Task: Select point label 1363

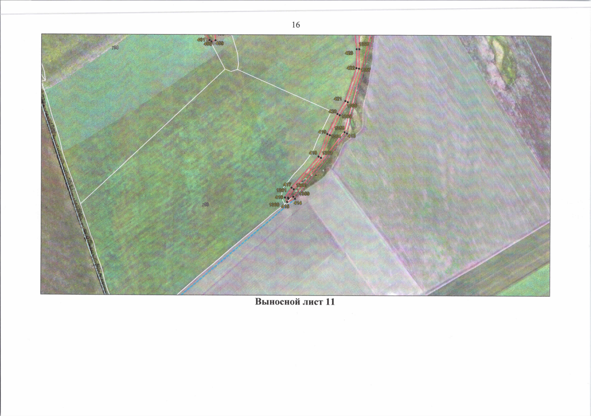Action: [327, 153]
